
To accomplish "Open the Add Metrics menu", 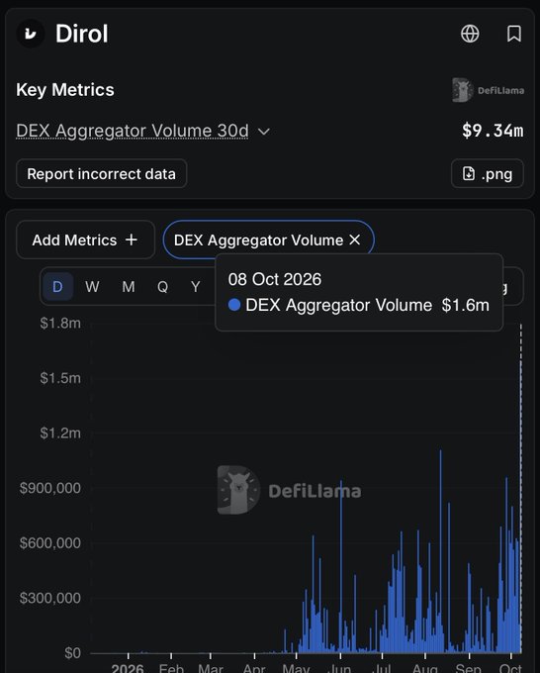I will 85,240.
